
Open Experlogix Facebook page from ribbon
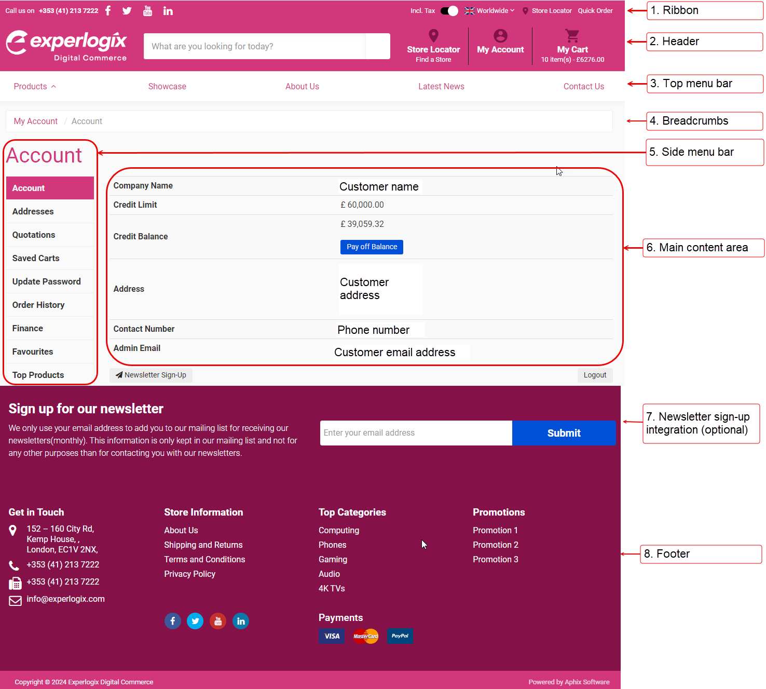click(107, 10)
